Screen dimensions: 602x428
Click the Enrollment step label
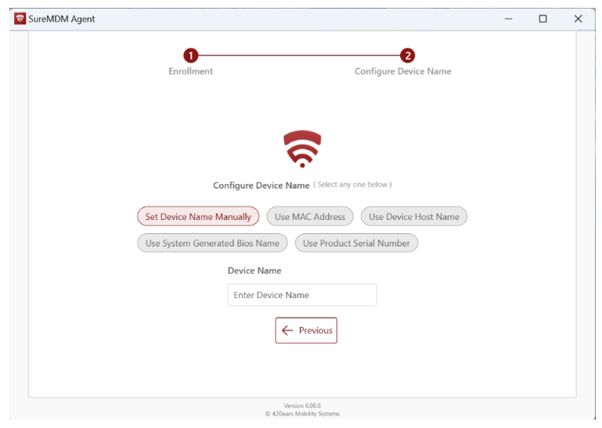(190, 71)
